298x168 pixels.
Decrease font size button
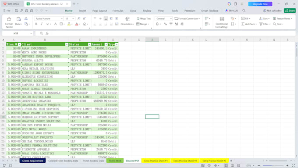tap(84, 18)
